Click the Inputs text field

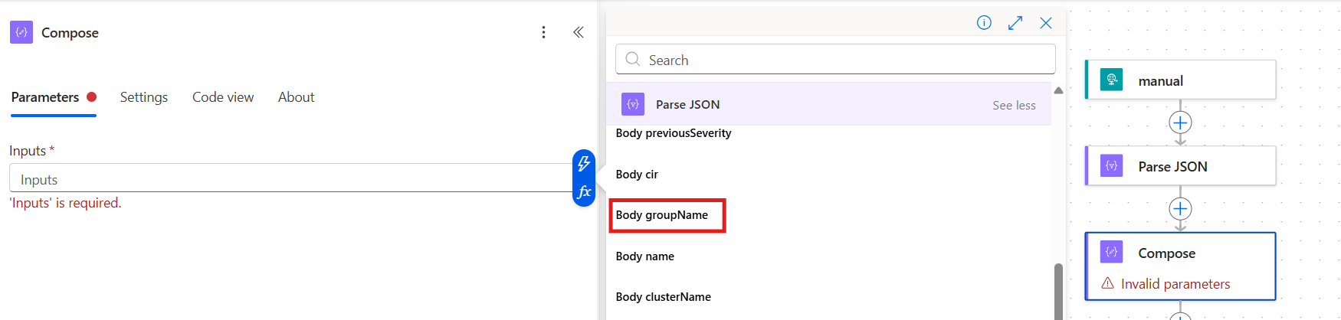click(x=291, y=179)
